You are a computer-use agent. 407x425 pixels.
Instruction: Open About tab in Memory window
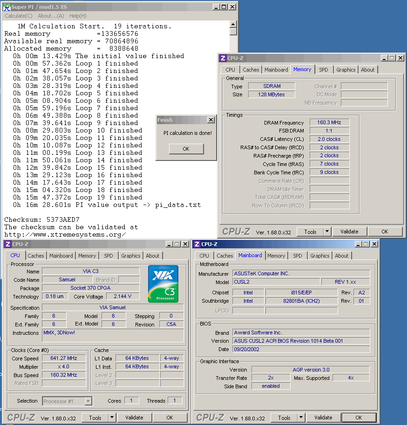367,70
